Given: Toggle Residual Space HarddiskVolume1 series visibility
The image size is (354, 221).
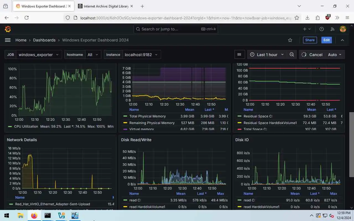Looking at the screenshot, I should tap(270, 123).
